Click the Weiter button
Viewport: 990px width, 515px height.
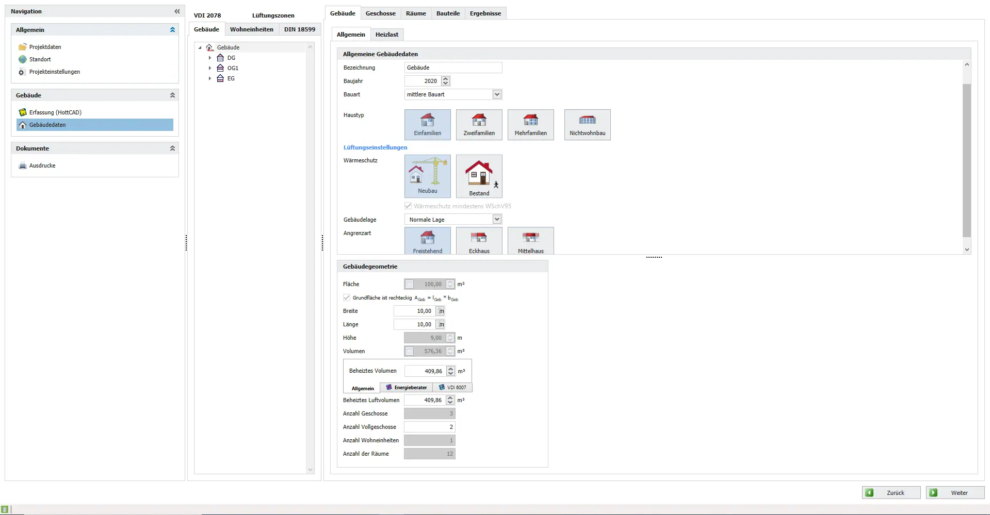pyautogui.click(x=955, y=493)
